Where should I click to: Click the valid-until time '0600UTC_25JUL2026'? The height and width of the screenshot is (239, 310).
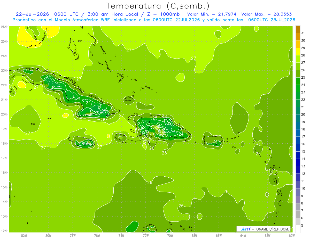click(x=272, y=20)
